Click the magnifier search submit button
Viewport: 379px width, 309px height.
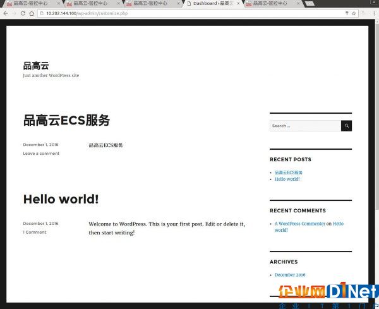[346, 126]
